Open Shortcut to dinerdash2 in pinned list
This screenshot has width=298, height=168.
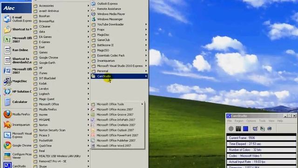click(x=18, y=60)
